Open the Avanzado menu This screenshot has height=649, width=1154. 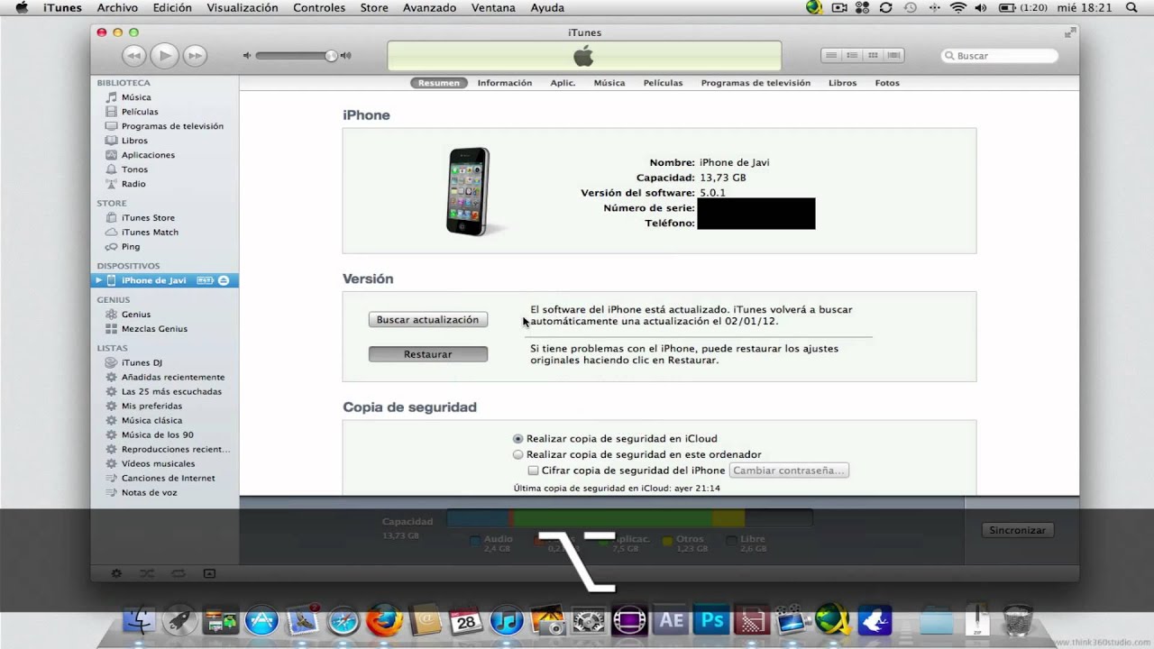pos(429,7)
